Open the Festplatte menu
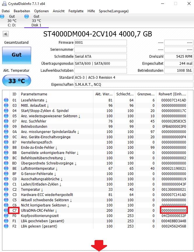194x252 pixels. pos(76,11)
